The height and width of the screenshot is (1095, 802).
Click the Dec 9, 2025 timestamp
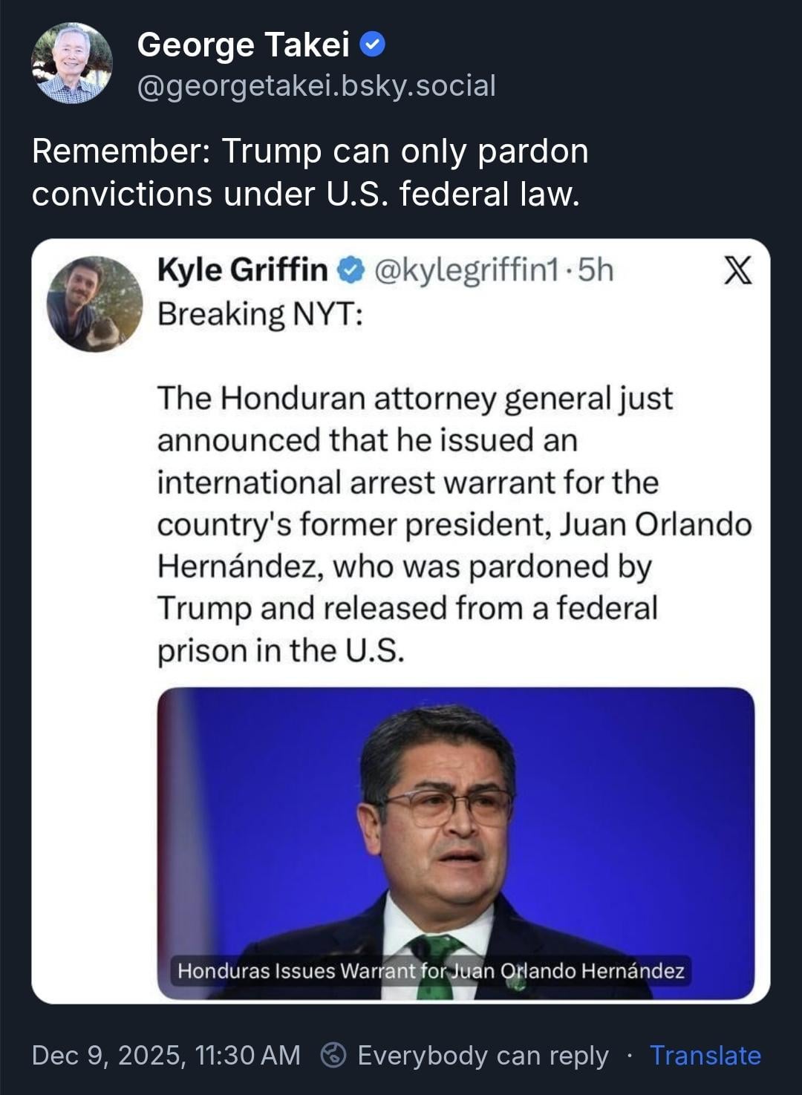[166, 1055]
